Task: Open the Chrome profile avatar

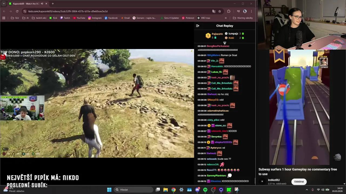Action: 245,11
